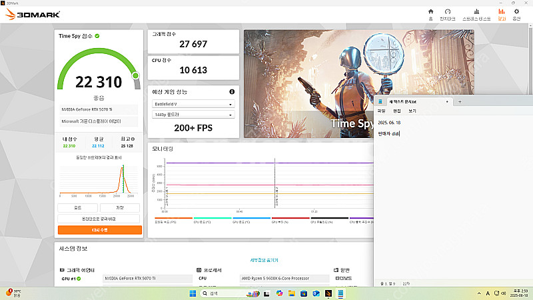Click the green verified checkmark next to Time Spy score
This screenshot has width=533, height=300.
tap(97, 36)
